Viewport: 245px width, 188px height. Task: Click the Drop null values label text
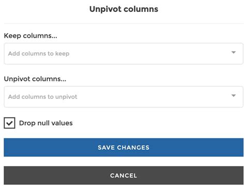click(46, 123)
